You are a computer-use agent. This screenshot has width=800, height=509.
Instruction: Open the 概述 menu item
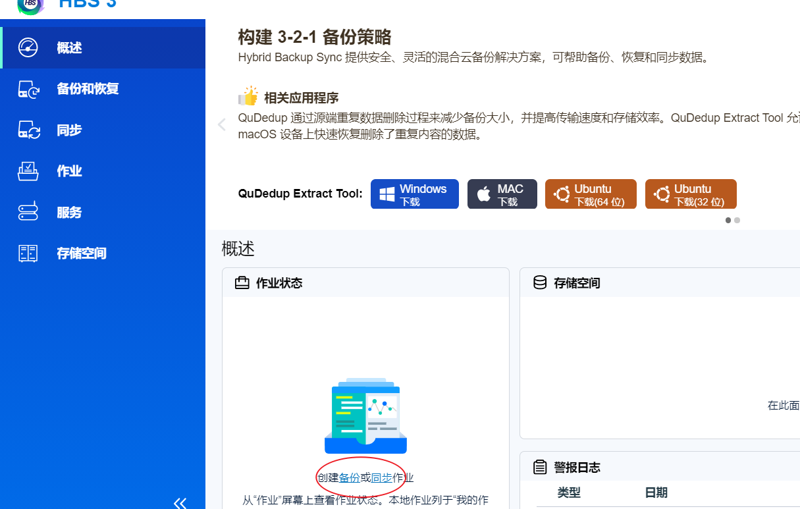point(103,47)
